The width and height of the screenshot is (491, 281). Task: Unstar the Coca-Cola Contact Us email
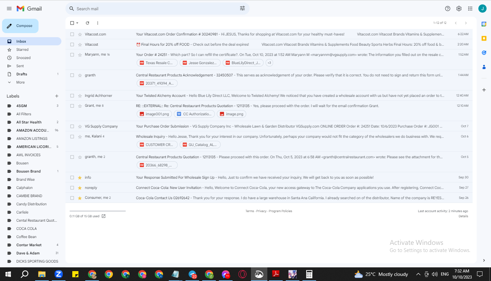click(80, 198)
